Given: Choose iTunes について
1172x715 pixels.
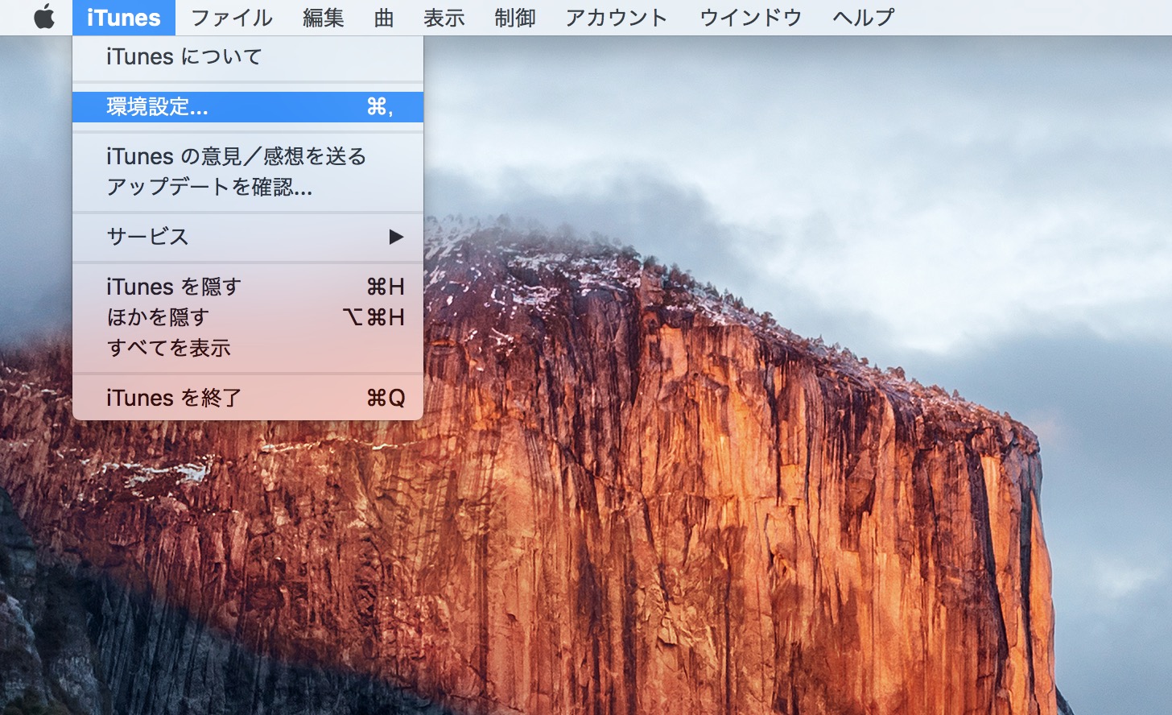Looking at the screenshot, I should coord(248,57).
